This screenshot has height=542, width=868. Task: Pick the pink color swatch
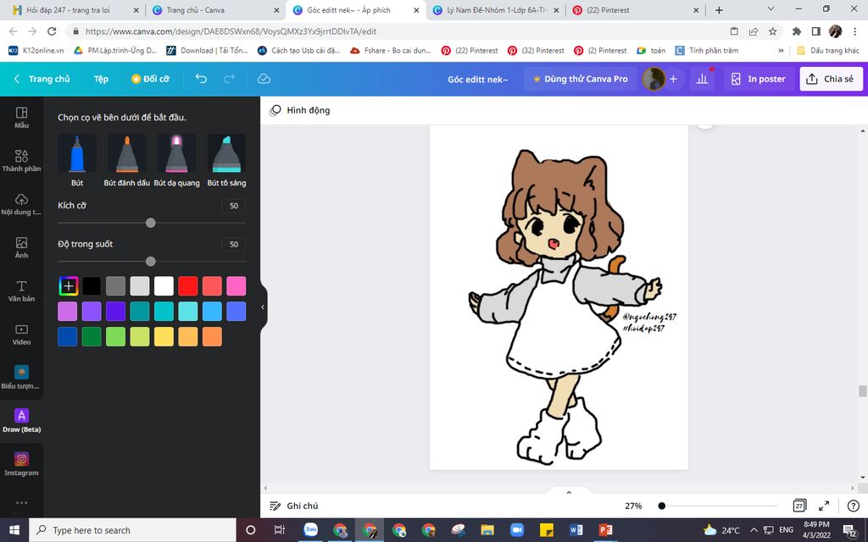point(236,286)
